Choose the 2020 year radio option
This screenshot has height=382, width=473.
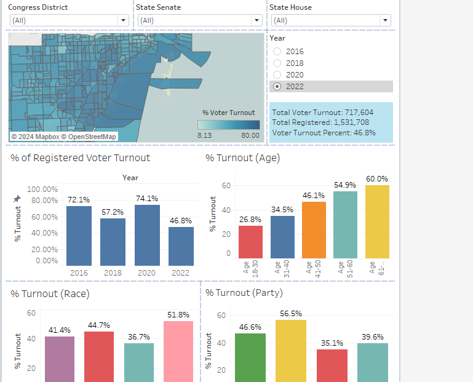pyautogui.click(x=277, y=75)
